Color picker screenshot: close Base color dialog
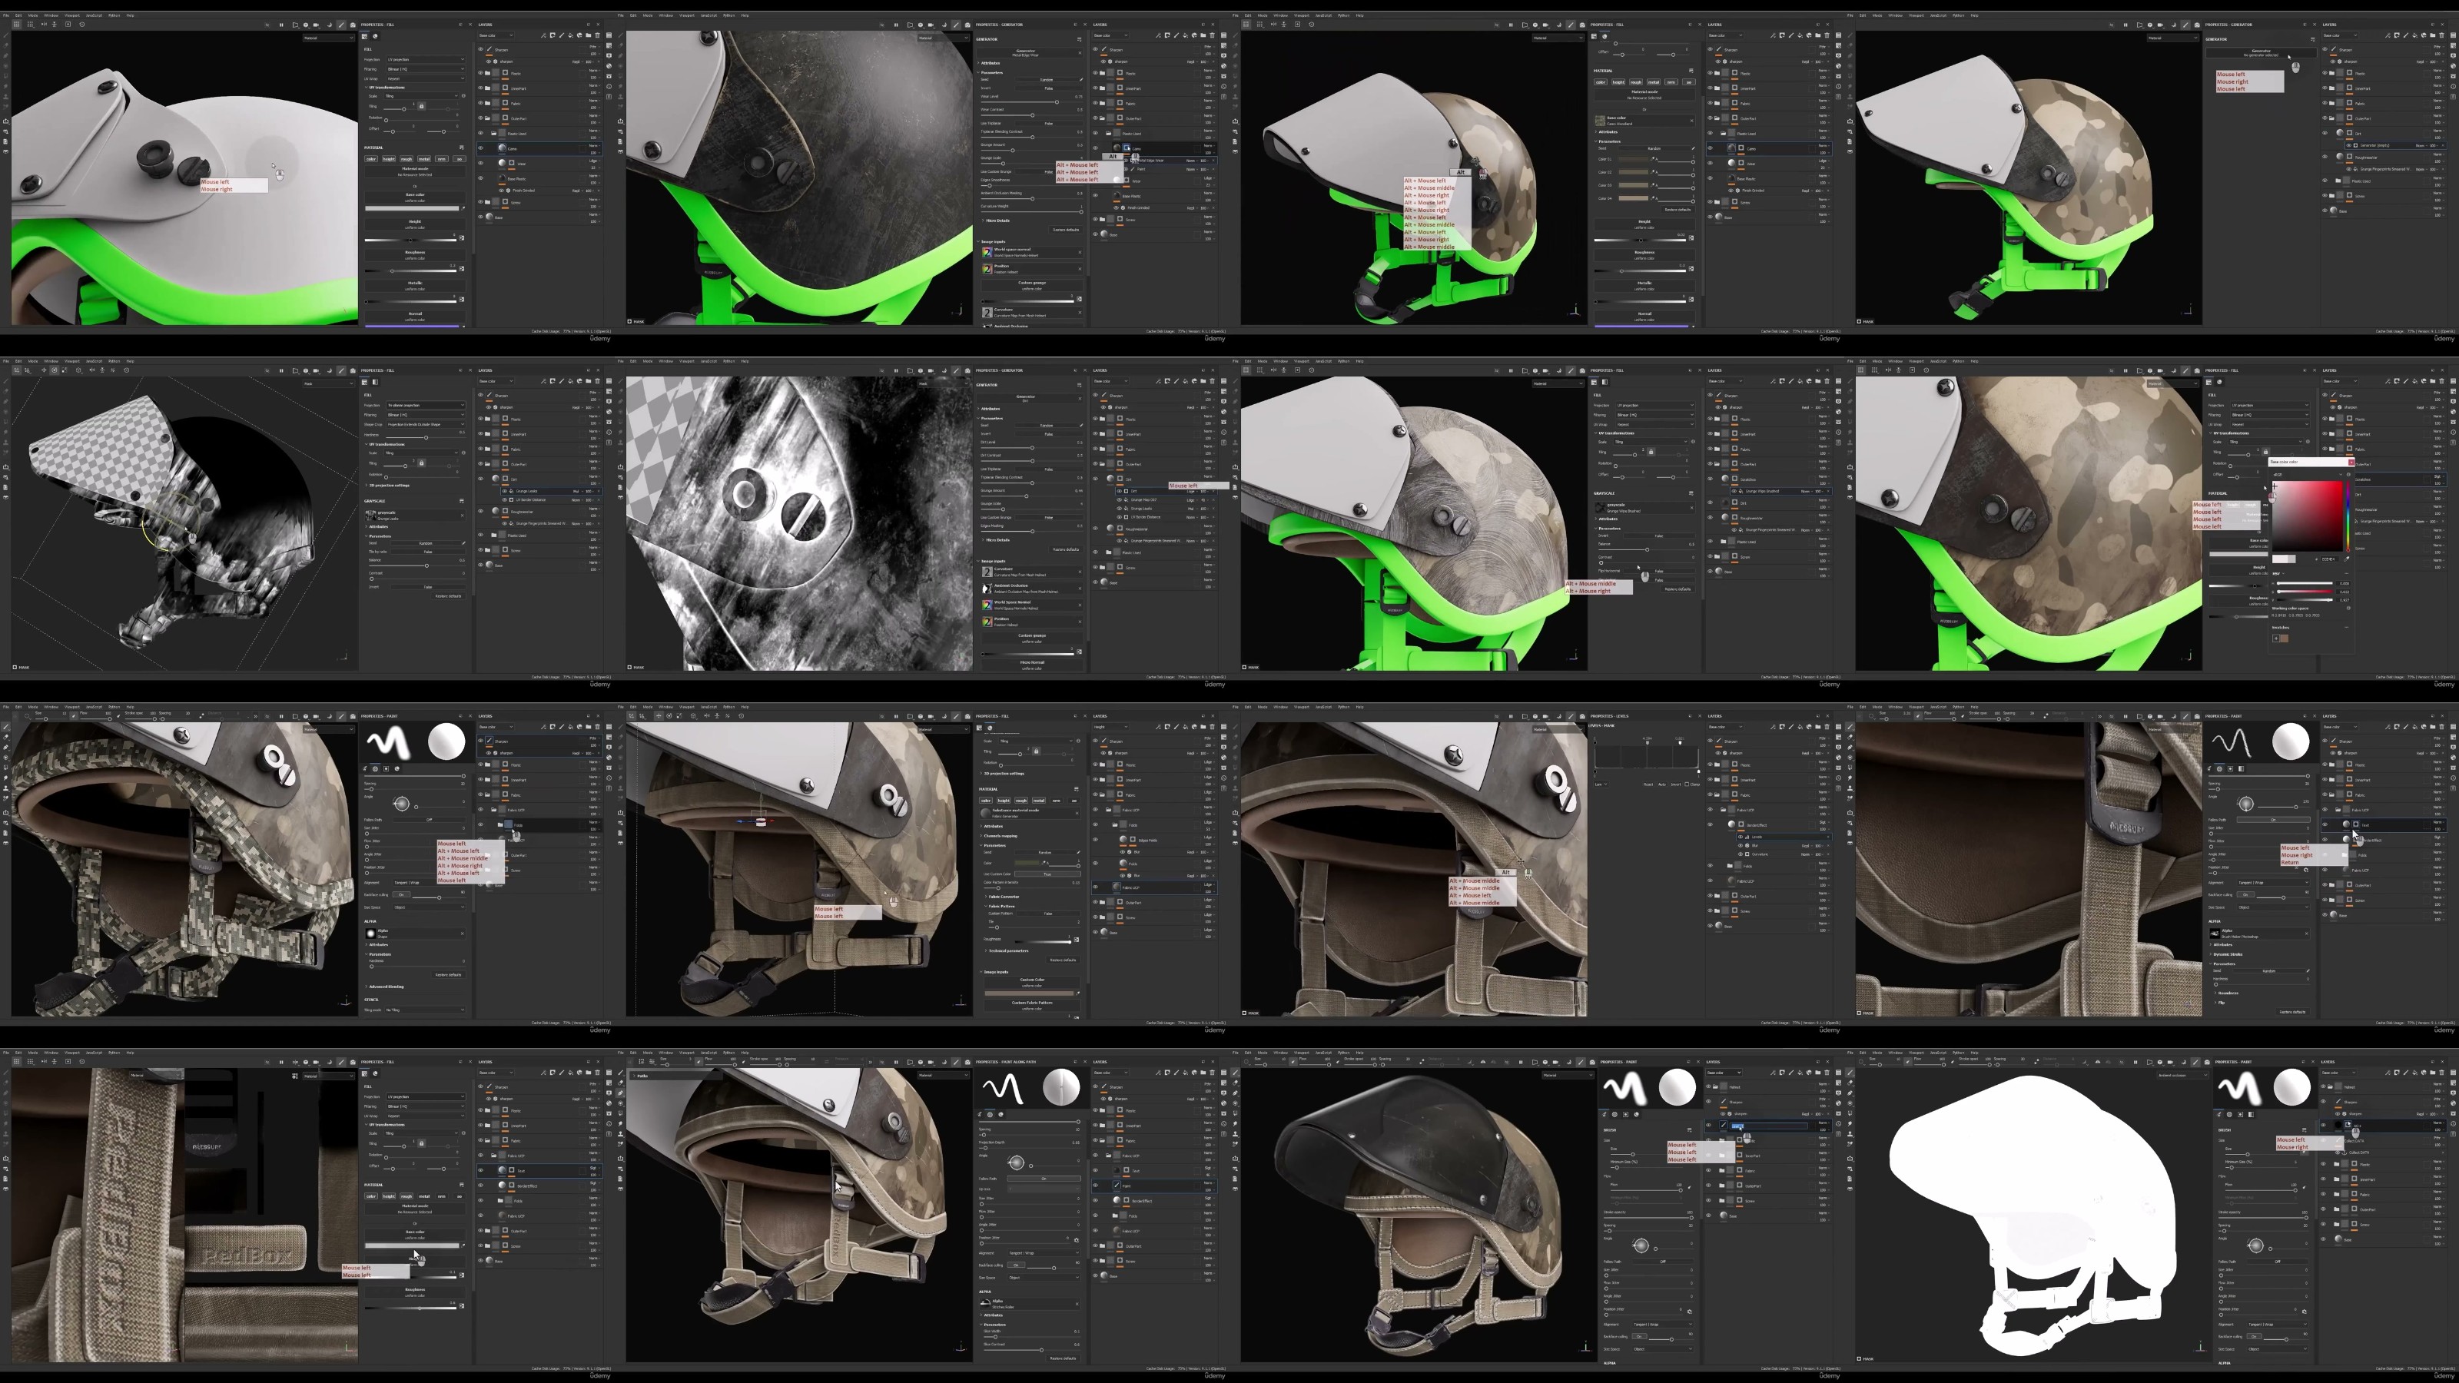Viewport: 2459px width, 1383px height. (2351, 462)
